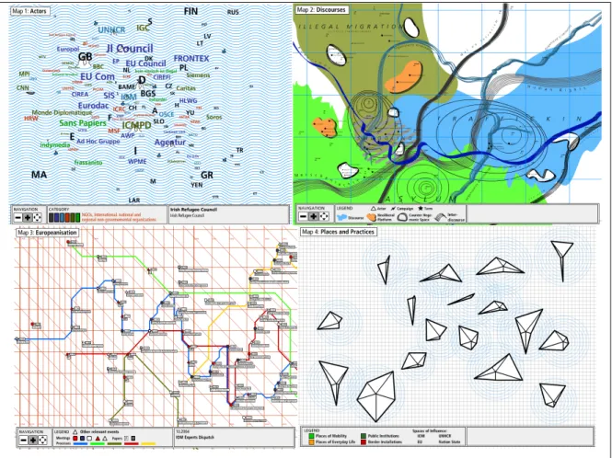Click the red square Meetings icon in Map 3 legend
Screen dimensions: 612x458
tap(75, 439)
